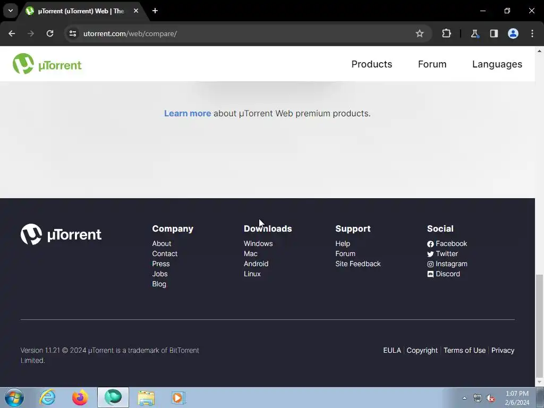
Task: Click the Windows download link
Action: 258,243
